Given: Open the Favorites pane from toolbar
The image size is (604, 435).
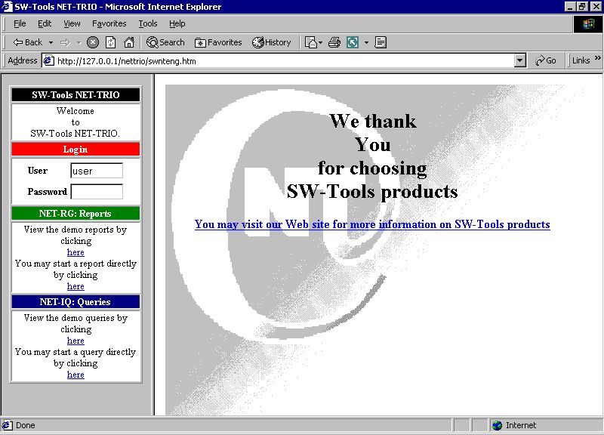Looking at the screenshot, I should coord(218,42).
